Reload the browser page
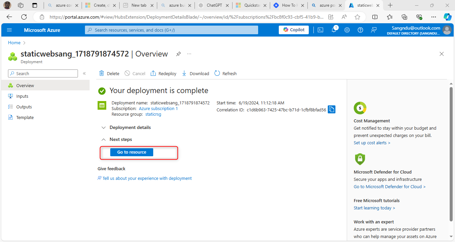 24,17
